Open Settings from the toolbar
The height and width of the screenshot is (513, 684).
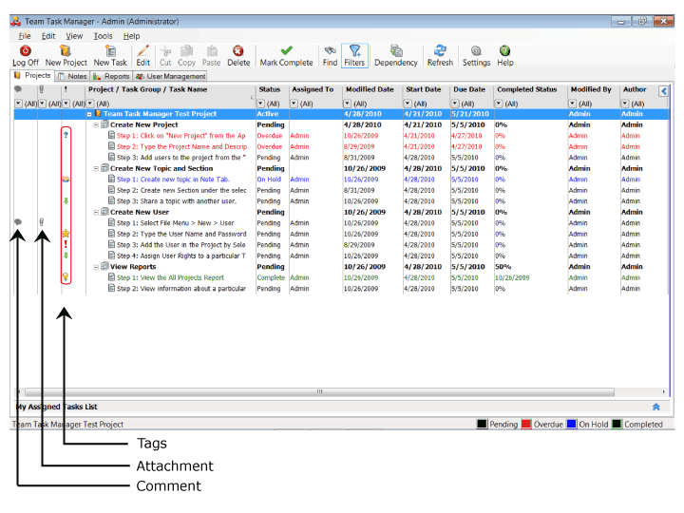point(476,51)
